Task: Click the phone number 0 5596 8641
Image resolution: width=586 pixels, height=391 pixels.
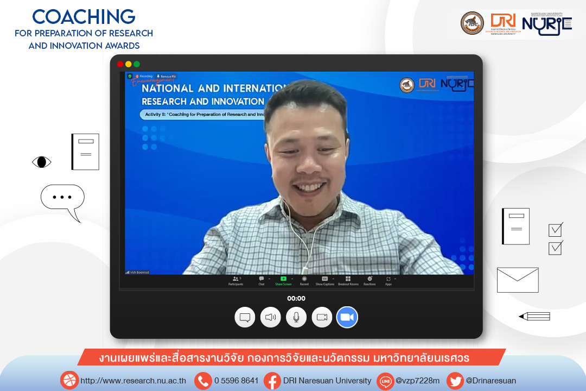Action: click(x=236, y=381)
